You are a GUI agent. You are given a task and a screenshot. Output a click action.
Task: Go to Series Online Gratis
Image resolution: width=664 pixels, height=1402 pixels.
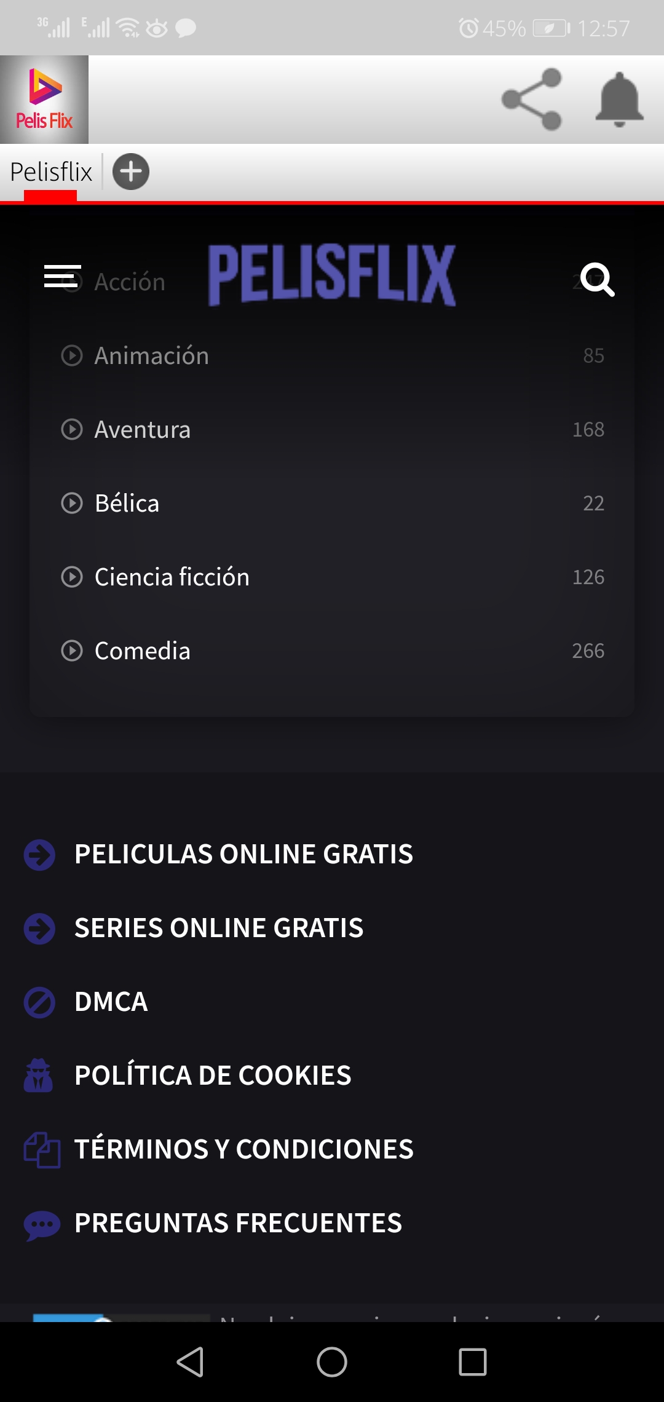(219, 928)
